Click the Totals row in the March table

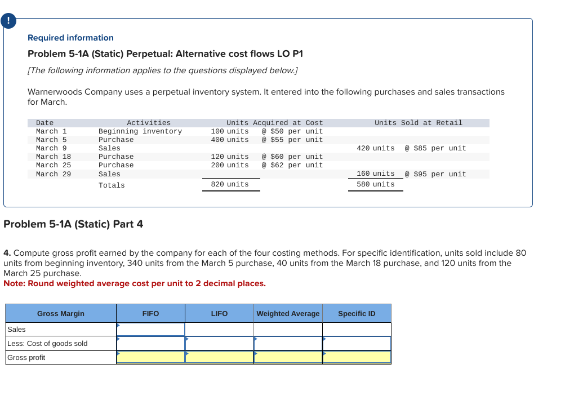[112, 185]
